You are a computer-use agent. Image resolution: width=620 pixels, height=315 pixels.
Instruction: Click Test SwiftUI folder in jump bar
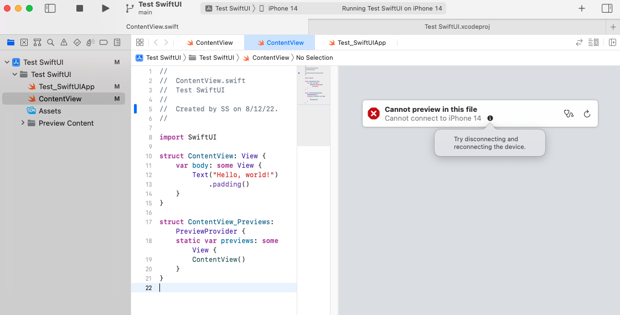[x=211, y=58]
